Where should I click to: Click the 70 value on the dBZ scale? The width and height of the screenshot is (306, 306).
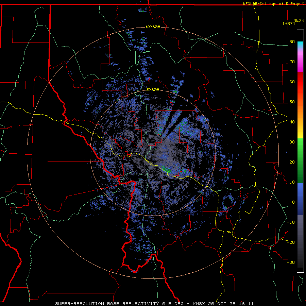292,62
